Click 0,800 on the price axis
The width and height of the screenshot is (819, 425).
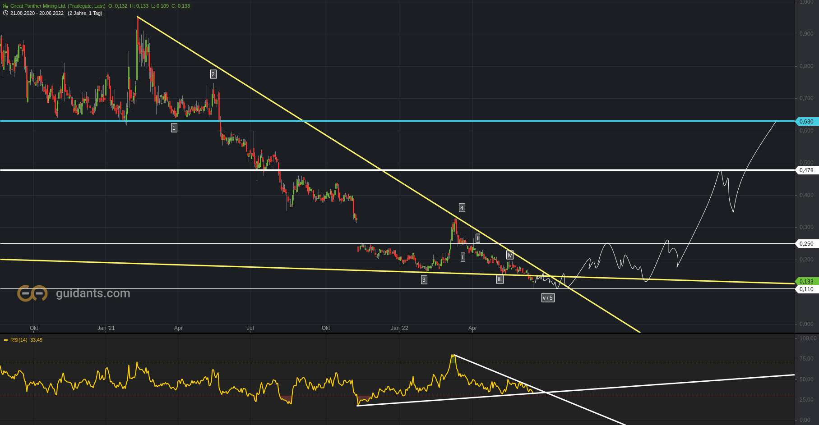point(806,66)
